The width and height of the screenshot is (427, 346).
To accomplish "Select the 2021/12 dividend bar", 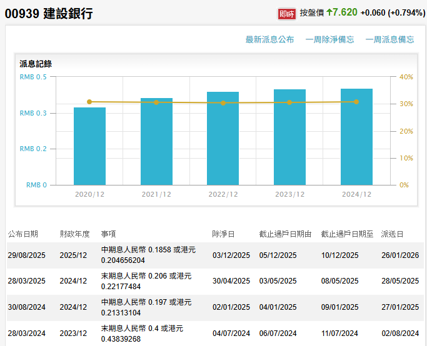I will 156,142.
